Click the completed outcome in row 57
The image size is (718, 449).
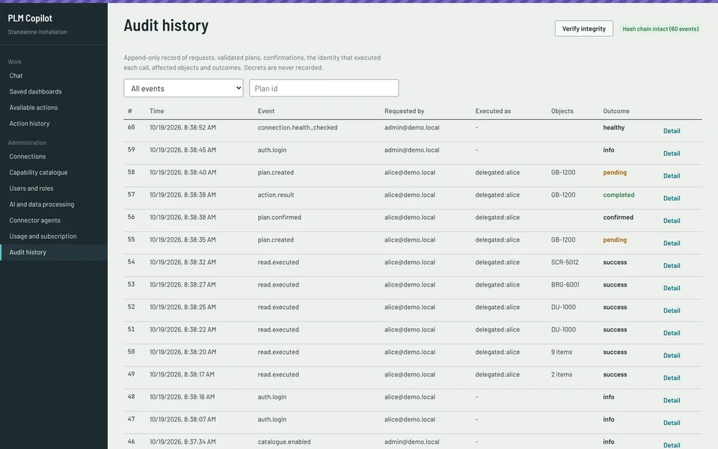(619, 195)
